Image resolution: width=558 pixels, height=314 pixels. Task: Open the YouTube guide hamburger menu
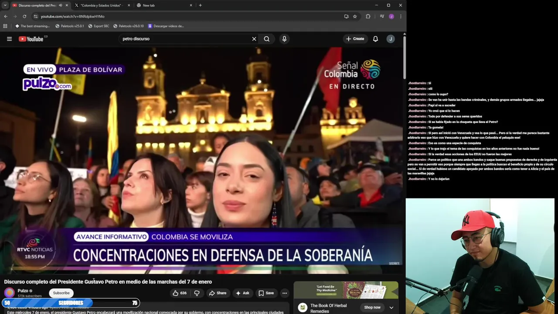(9, 39)
